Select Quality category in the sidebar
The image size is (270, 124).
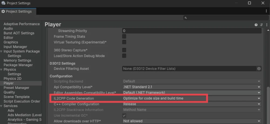pos(9,92)
